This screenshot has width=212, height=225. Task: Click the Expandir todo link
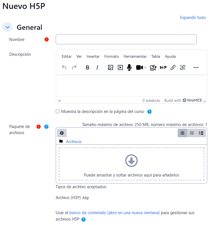(193, 18)
